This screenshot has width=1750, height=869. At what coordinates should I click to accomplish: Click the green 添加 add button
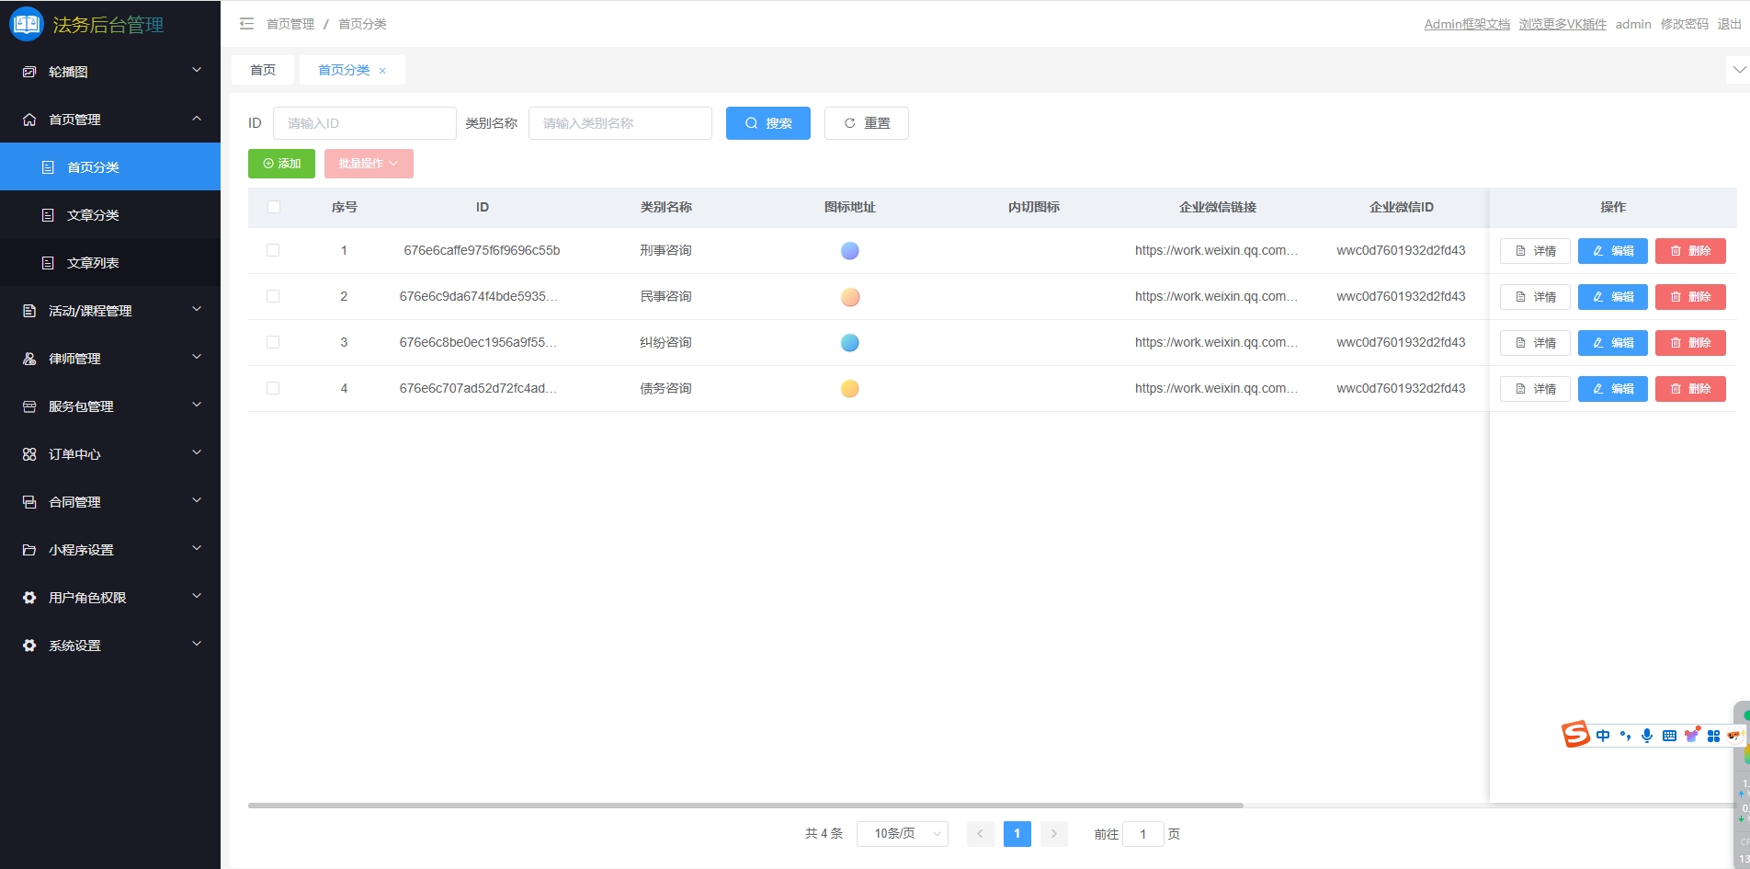coord(281,164)
